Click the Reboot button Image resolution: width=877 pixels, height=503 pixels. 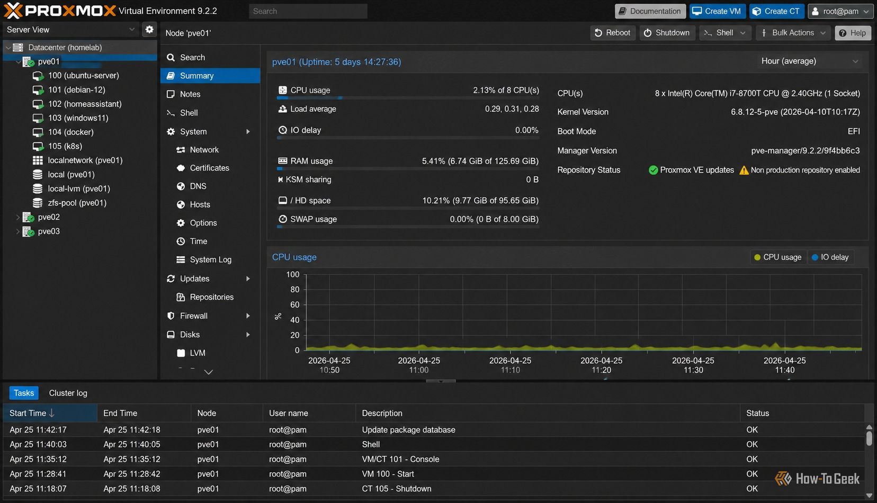pyautogui.click(x=613, y=33)
